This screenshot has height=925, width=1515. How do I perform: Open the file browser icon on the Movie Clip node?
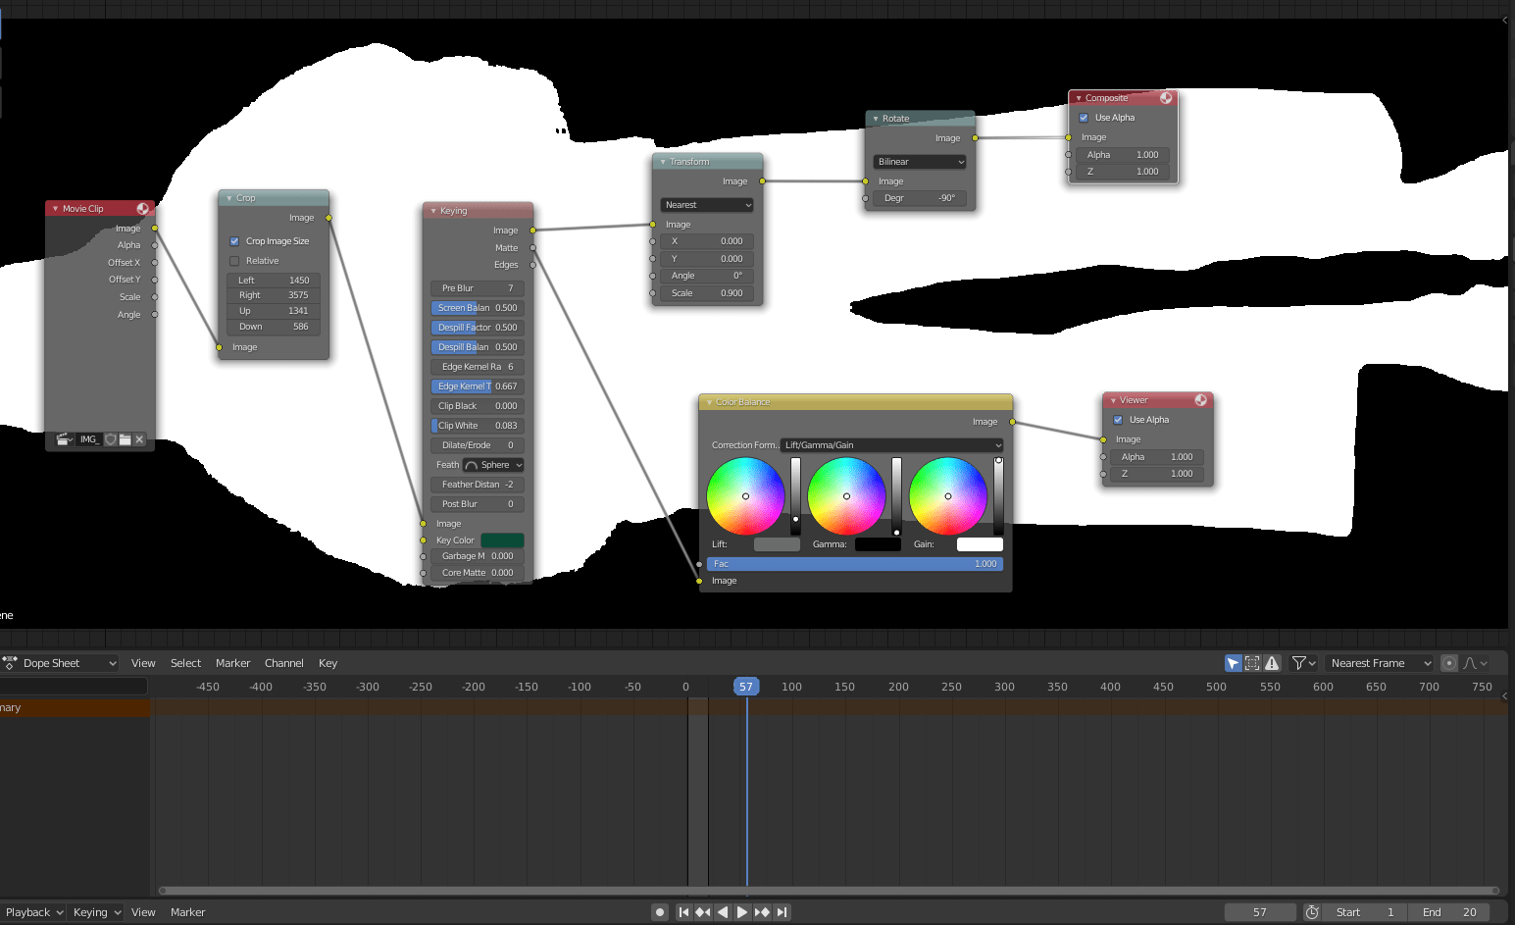(126, 439)
